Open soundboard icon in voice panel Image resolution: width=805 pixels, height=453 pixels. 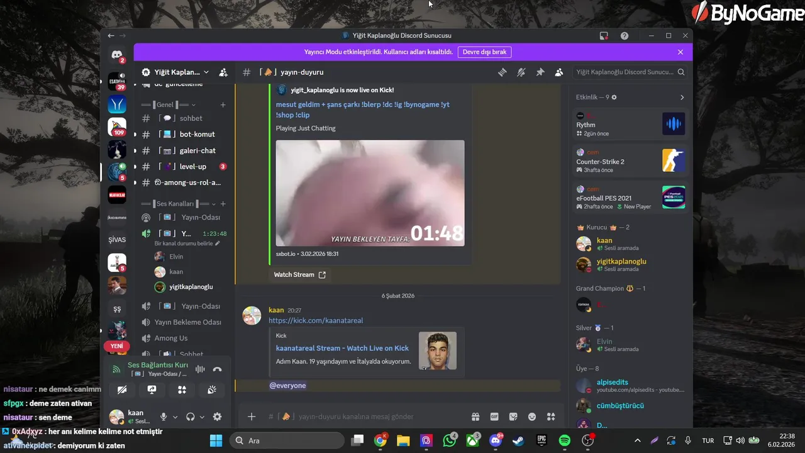pyautogui.click(x=212, y=390)
